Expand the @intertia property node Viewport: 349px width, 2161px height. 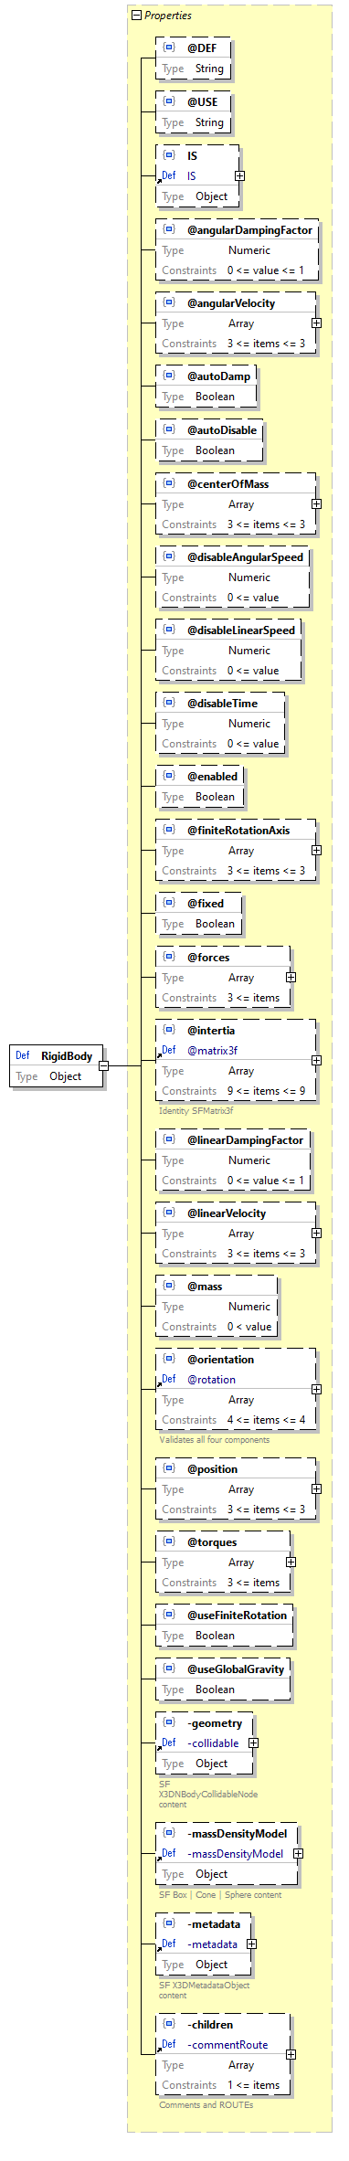(316, 1060)
